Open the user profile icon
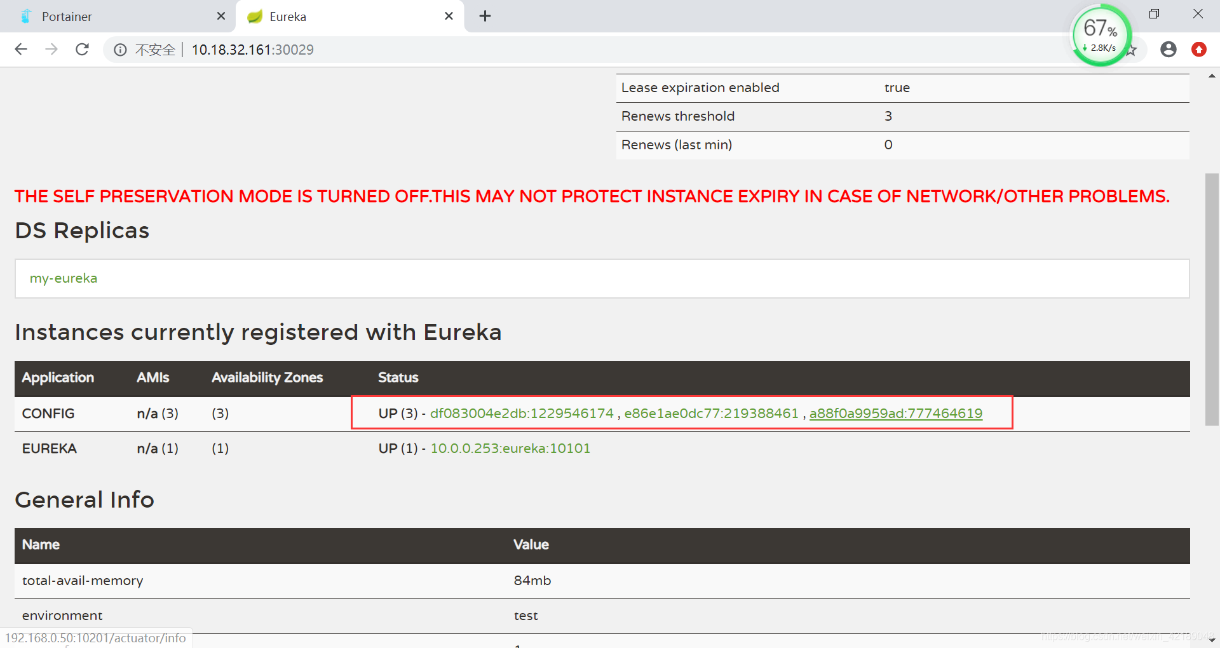The width and height of the screenshot is (1220, 648). (x=1168, y=50)
